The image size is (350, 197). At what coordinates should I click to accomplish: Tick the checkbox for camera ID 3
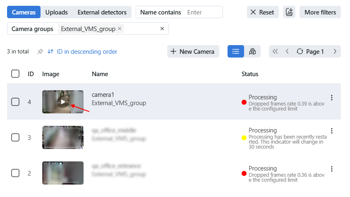point(15,137)
